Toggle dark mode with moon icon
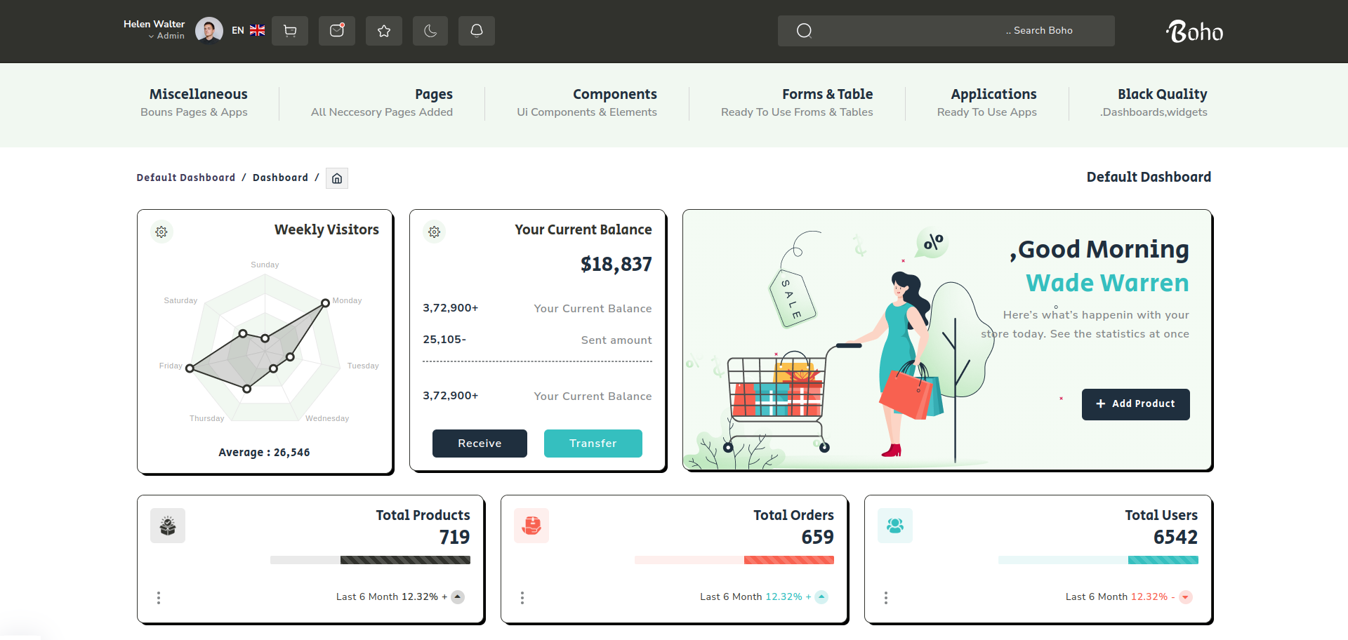 [x=430, y=31]
